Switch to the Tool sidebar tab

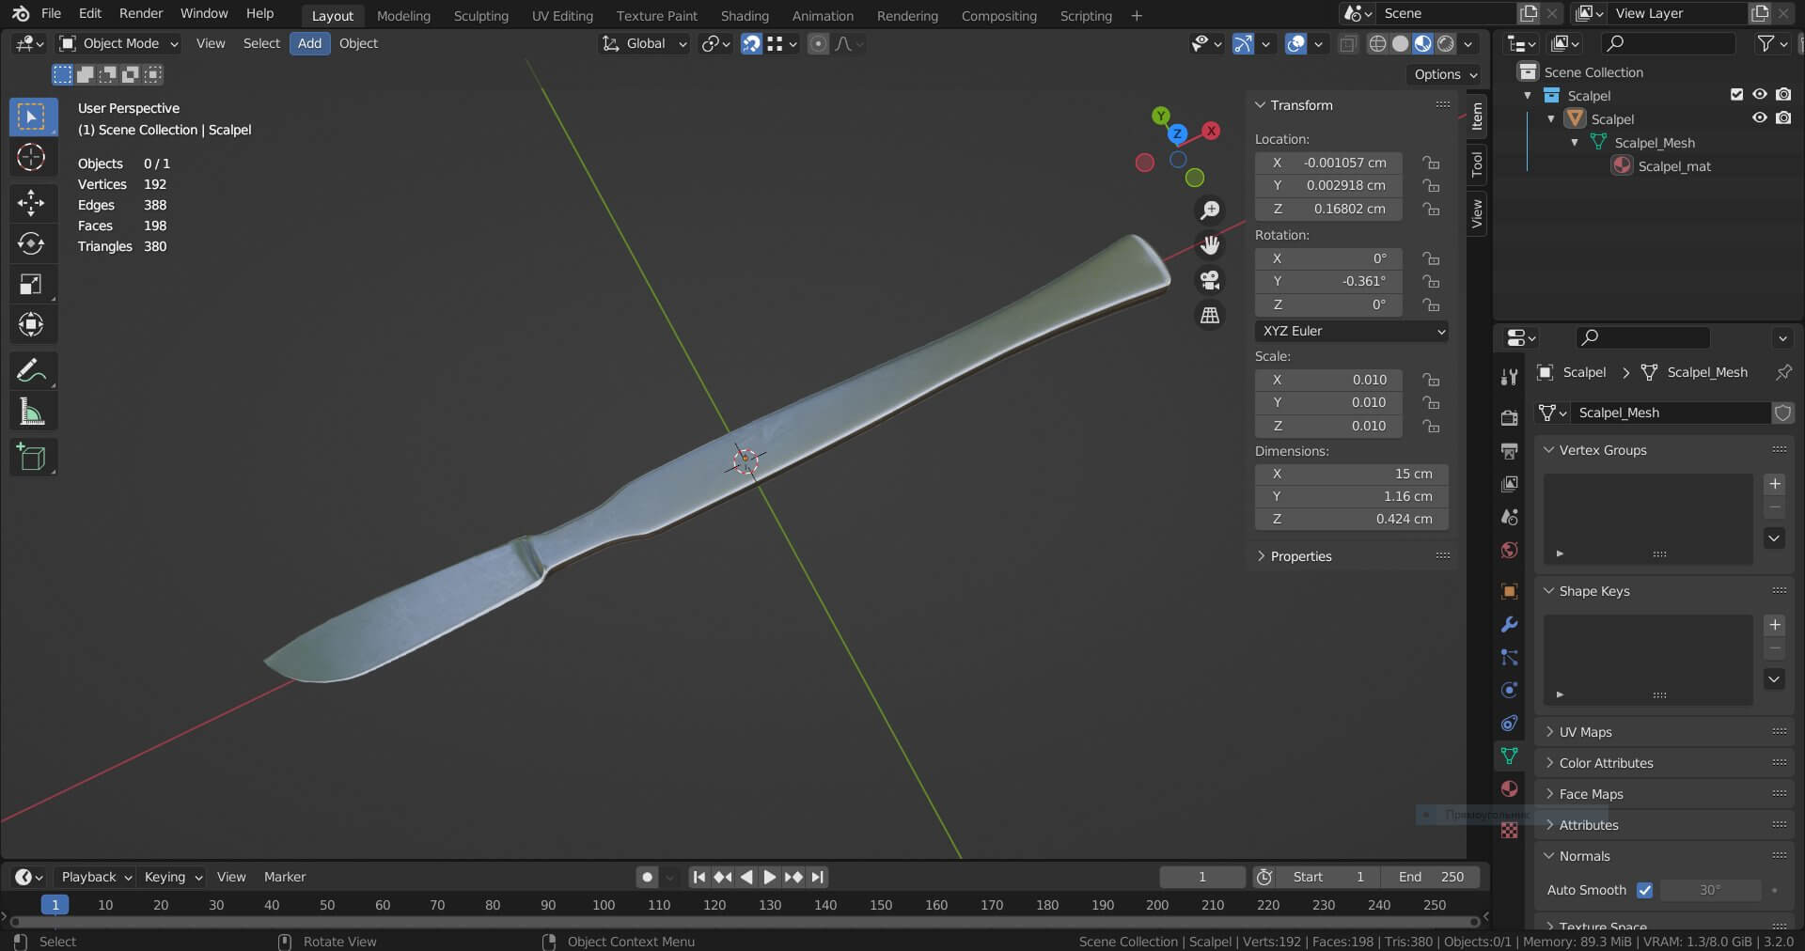click(1477, 164)
